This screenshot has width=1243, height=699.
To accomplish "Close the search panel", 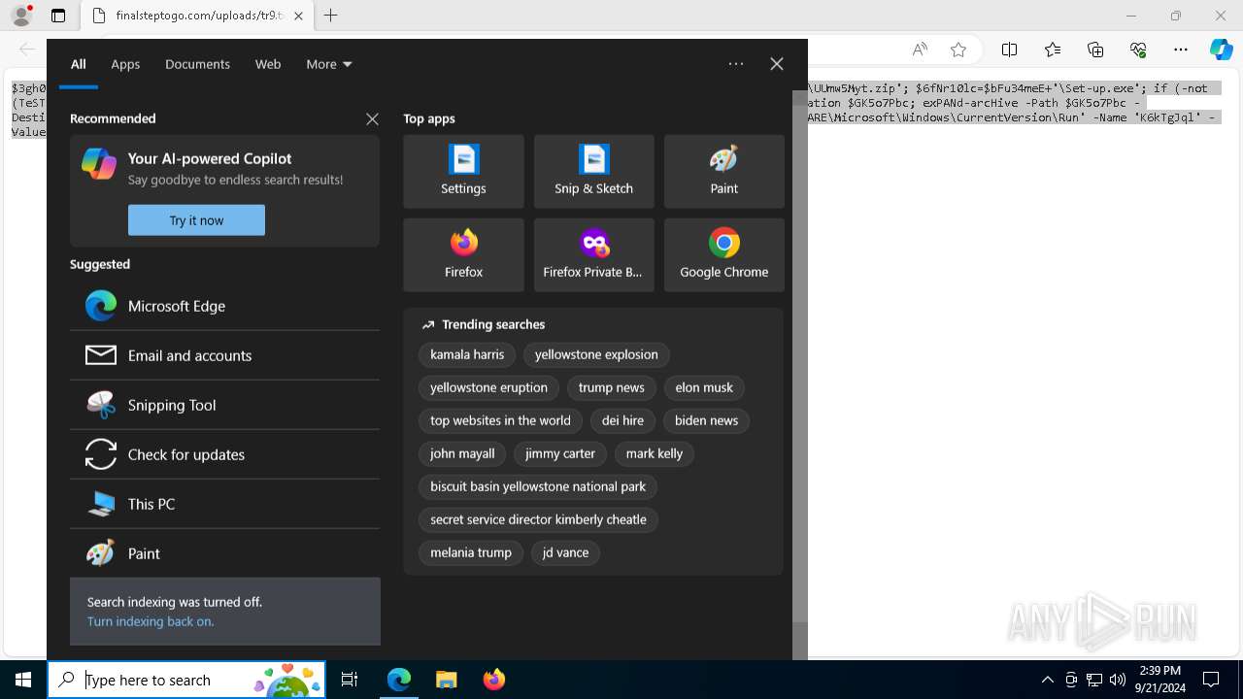I will (777, 64).
